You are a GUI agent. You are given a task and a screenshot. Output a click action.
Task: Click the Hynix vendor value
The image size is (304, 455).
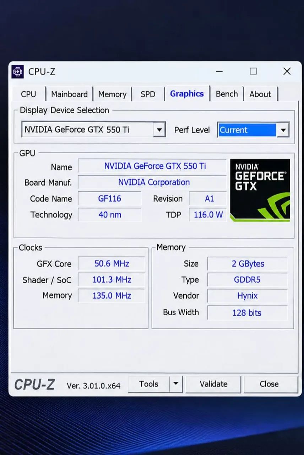tap(248, 296)
